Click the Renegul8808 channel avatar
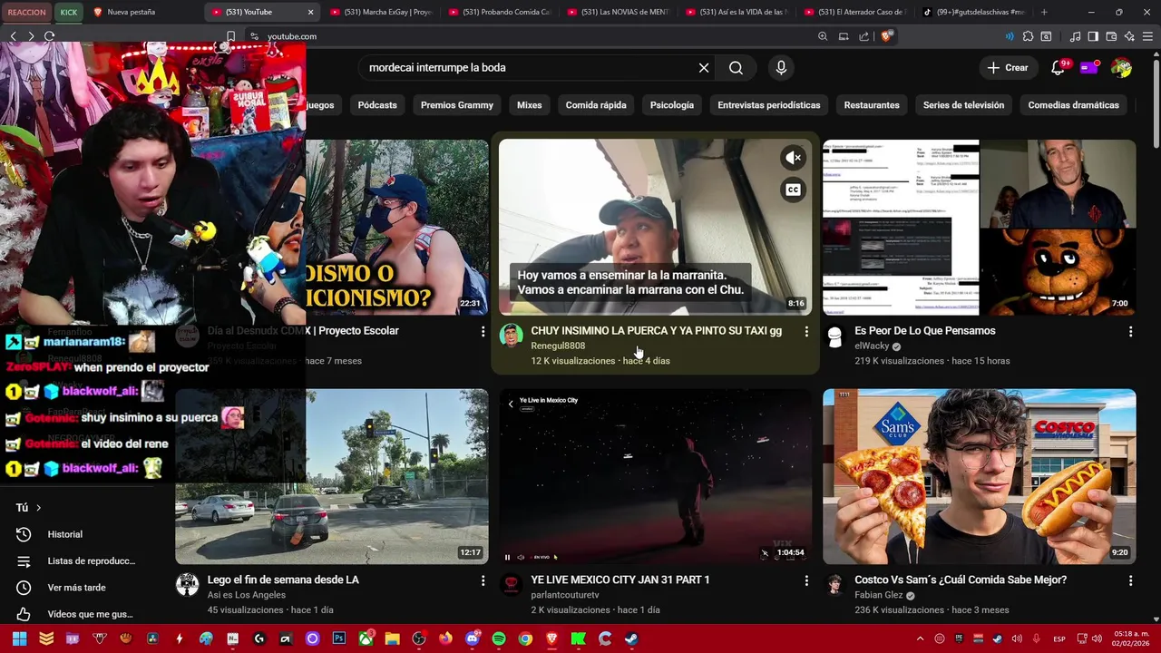This screenshot has width=1161, height=653. [x=512, y=336]
